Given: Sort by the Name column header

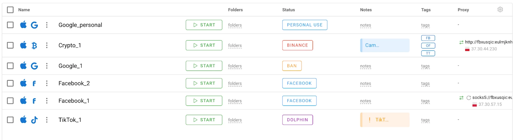Looking at the screenshot, I should point(24,10).
